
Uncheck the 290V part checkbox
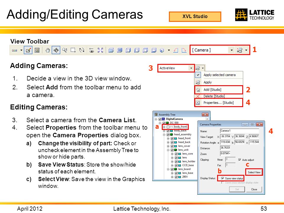(176, 177)
